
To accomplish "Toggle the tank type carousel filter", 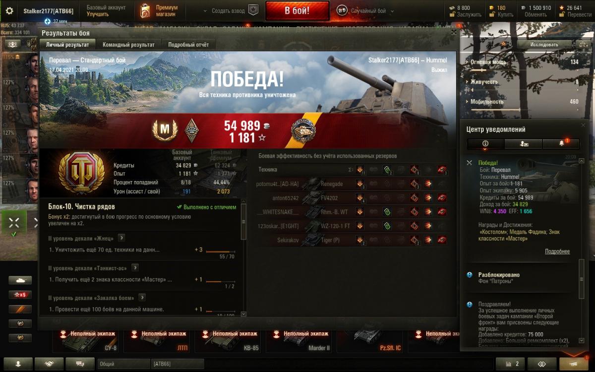I will [x=20, y=280].
